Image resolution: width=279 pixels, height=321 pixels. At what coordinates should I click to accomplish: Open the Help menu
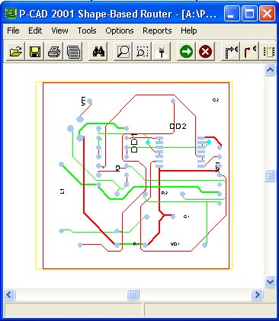click(x=189, y=30)
